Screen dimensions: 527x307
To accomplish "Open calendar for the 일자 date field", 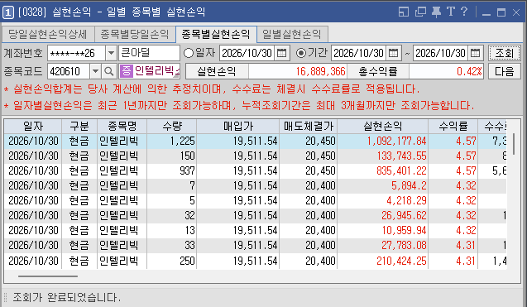I will 281,53.
